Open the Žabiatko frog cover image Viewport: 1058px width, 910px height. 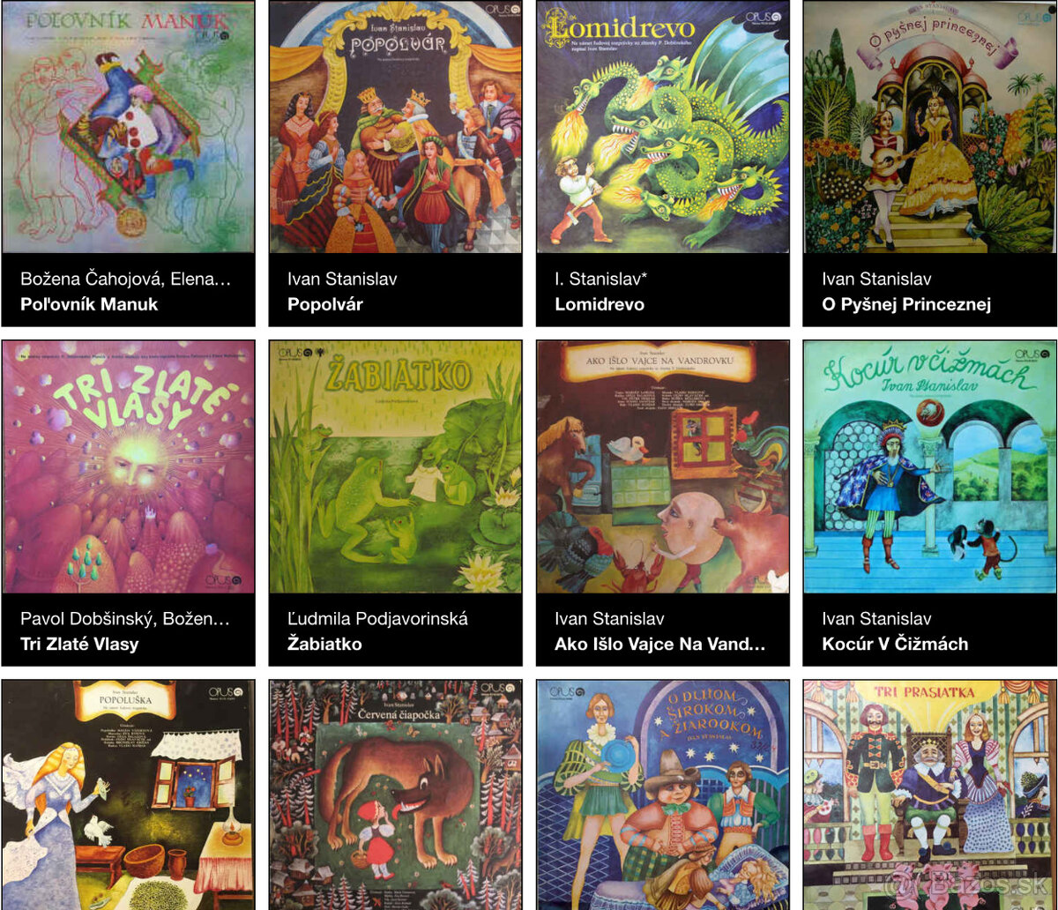[395, 466]
